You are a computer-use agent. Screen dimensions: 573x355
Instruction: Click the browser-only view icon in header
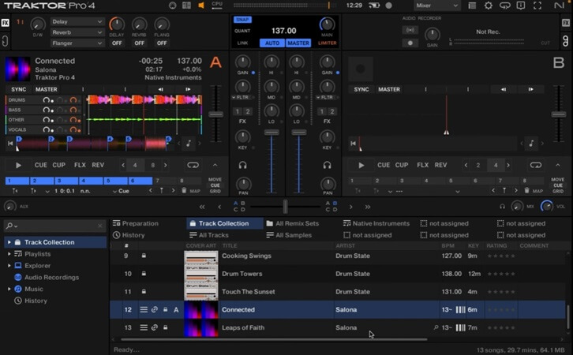(472, 6)
